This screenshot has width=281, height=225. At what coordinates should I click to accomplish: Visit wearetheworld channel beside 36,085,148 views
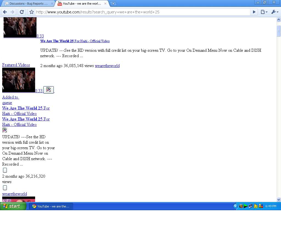pos(107,66)
